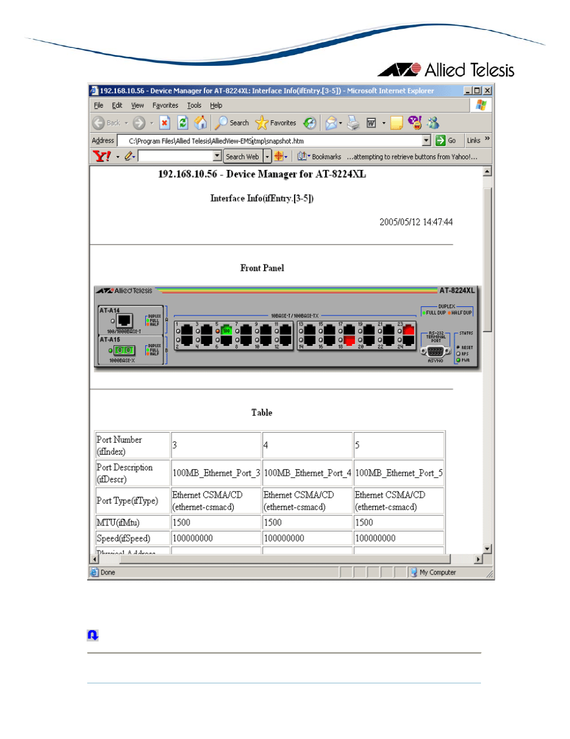
Task: Open the Windows Messenger icon
Action: 433,123
